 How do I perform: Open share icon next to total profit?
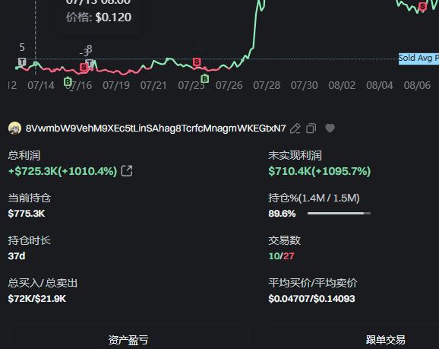127,171
